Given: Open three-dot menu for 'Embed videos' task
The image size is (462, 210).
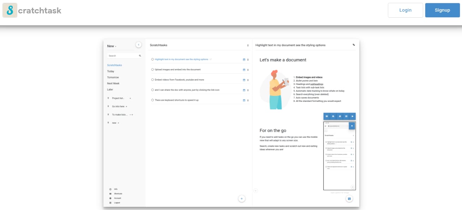Looking at the screenshot, I should coord(248,80).
